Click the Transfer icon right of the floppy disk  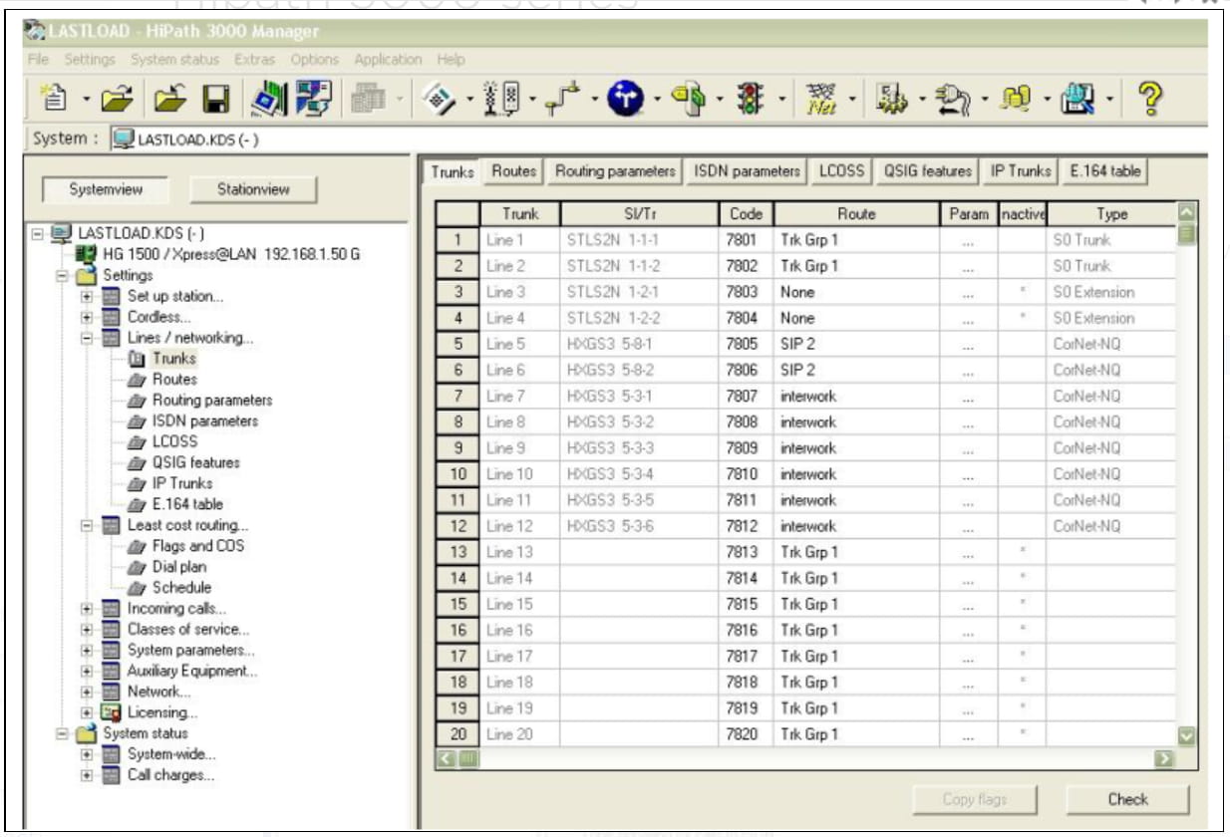(x=268, y=98)
